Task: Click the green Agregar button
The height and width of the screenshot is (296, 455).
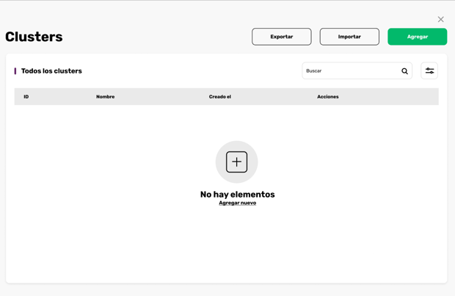Action: coord(418,37)
